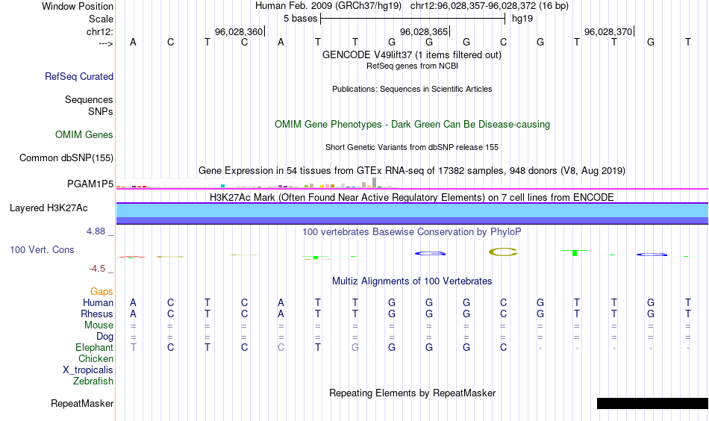Click the 5 bases scale bar label
Viewport: 709px width, 421px height.
(300, 19)
